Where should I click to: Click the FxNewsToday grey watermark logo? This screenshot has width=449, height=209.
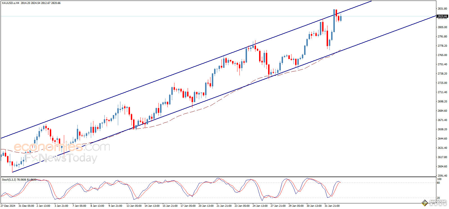pyautogui.click(x=61, y=158)
